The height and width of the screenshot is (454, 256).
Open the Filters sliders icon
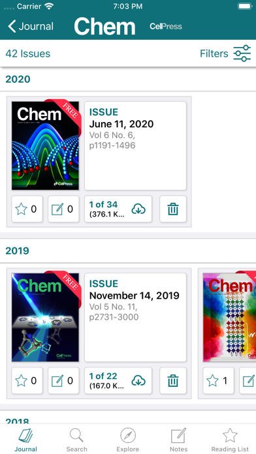point(242,53)
